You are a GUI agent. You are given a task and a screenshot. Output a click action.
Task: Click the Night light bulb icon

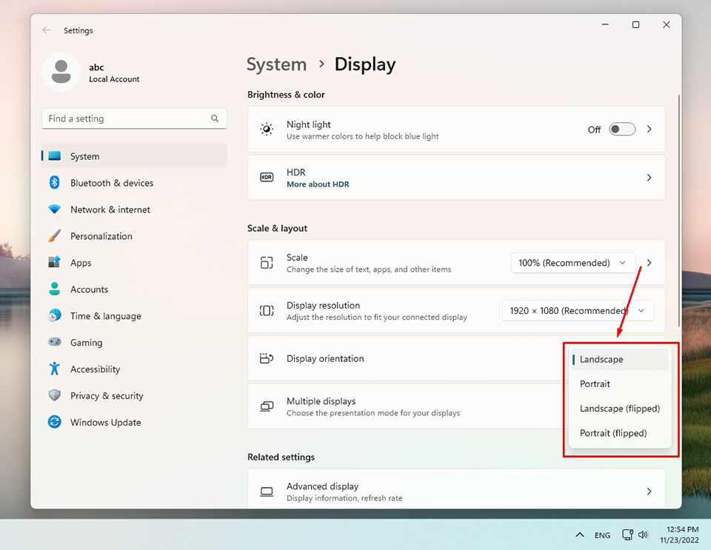[x=267, y=129]
